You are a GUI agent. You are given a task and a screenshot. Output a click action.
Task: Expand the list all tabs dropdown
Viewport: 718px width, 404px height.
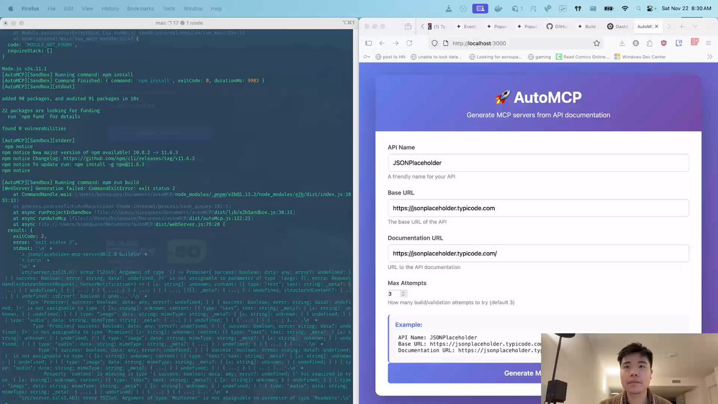tap(695, 26)
